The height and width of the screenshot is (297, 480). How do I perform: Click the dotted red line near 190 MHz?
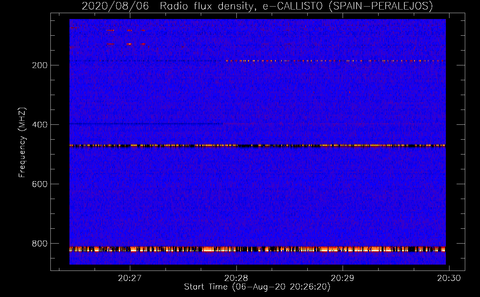[x=335, y=61]
